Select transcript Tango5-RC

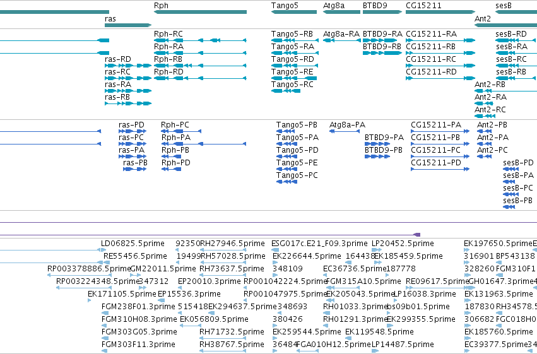tap(292, 85)
